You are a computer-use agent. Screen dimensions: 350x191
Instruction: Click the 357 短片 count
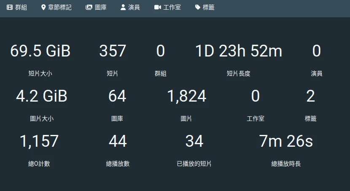click(113, 51)
